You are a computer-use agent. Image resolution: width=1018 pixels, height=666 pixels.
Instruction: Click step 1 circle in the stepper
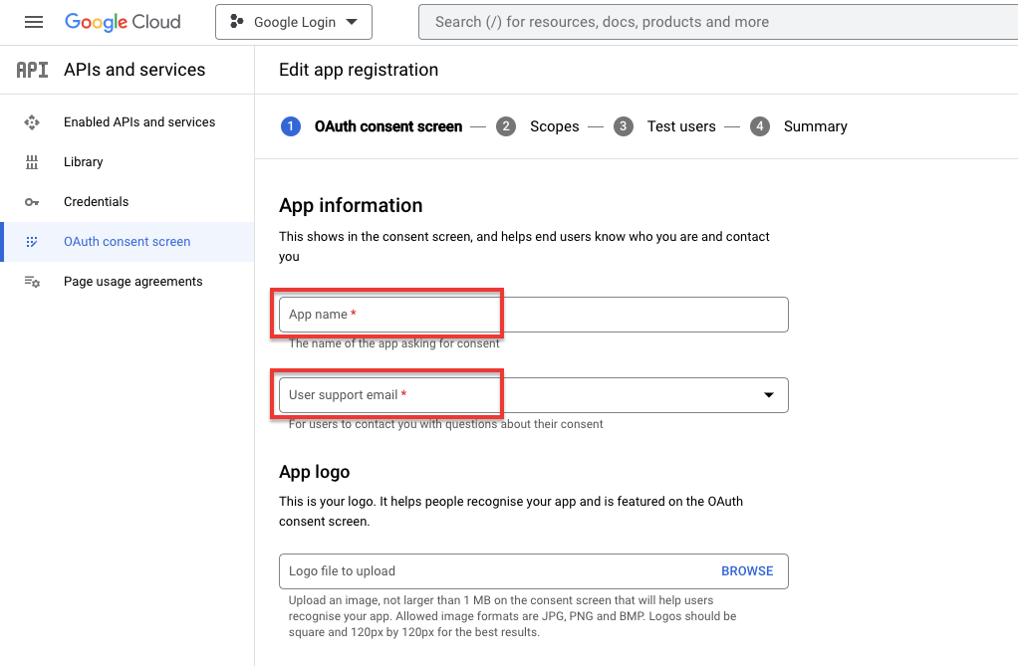click(291, 126)
